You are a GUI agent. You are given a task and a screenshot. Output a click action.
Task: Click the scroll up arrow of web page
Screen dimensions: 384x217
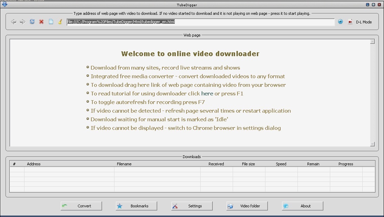pos(373,42)
